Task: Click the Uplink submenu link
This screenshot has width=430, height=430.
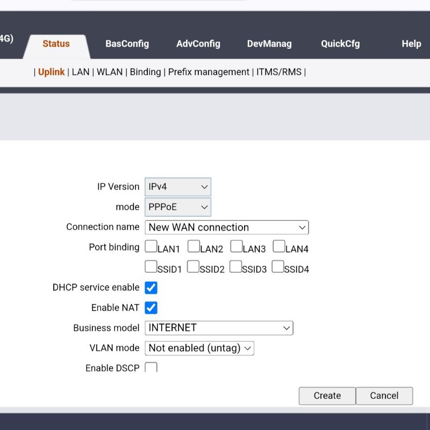Action: tap(51, 72)
